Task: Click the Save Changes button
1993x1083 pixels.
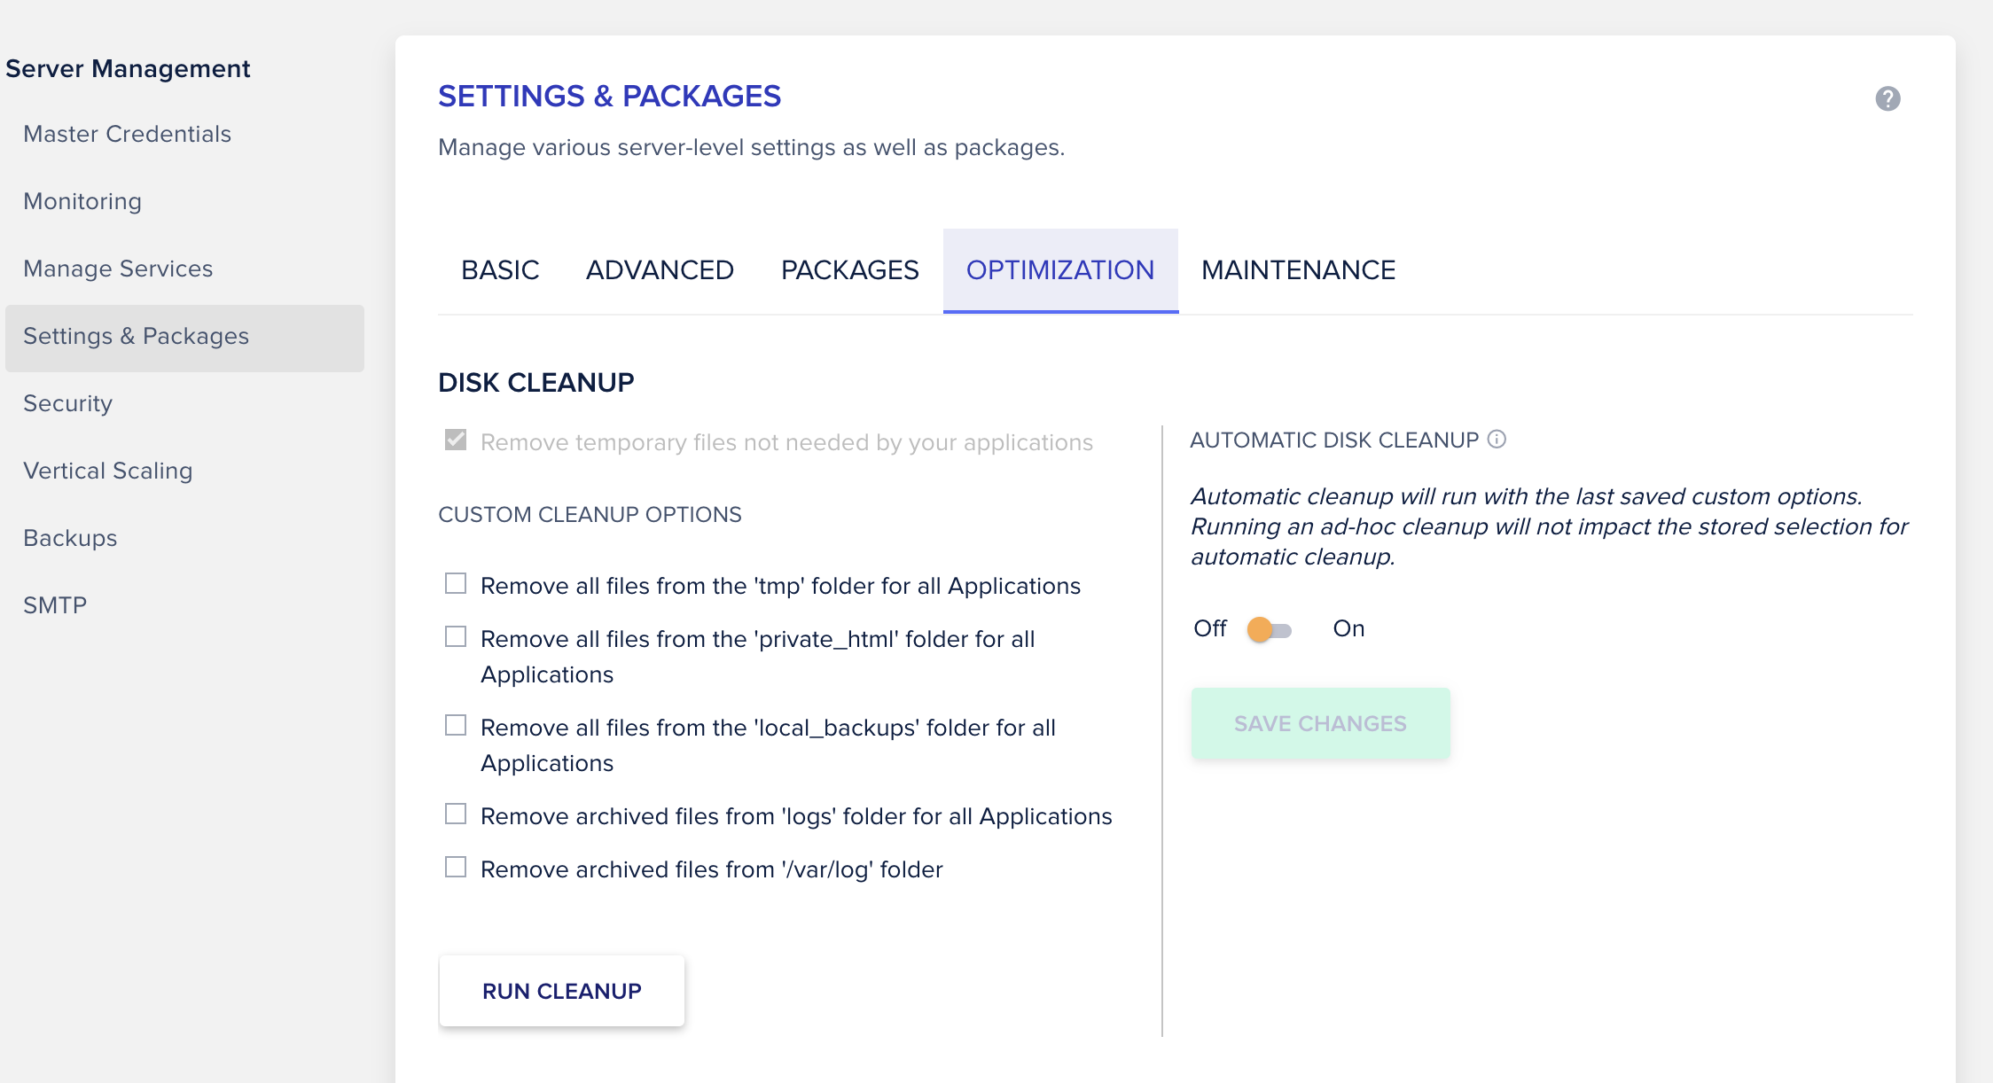Action: [x=1320, y=724]
